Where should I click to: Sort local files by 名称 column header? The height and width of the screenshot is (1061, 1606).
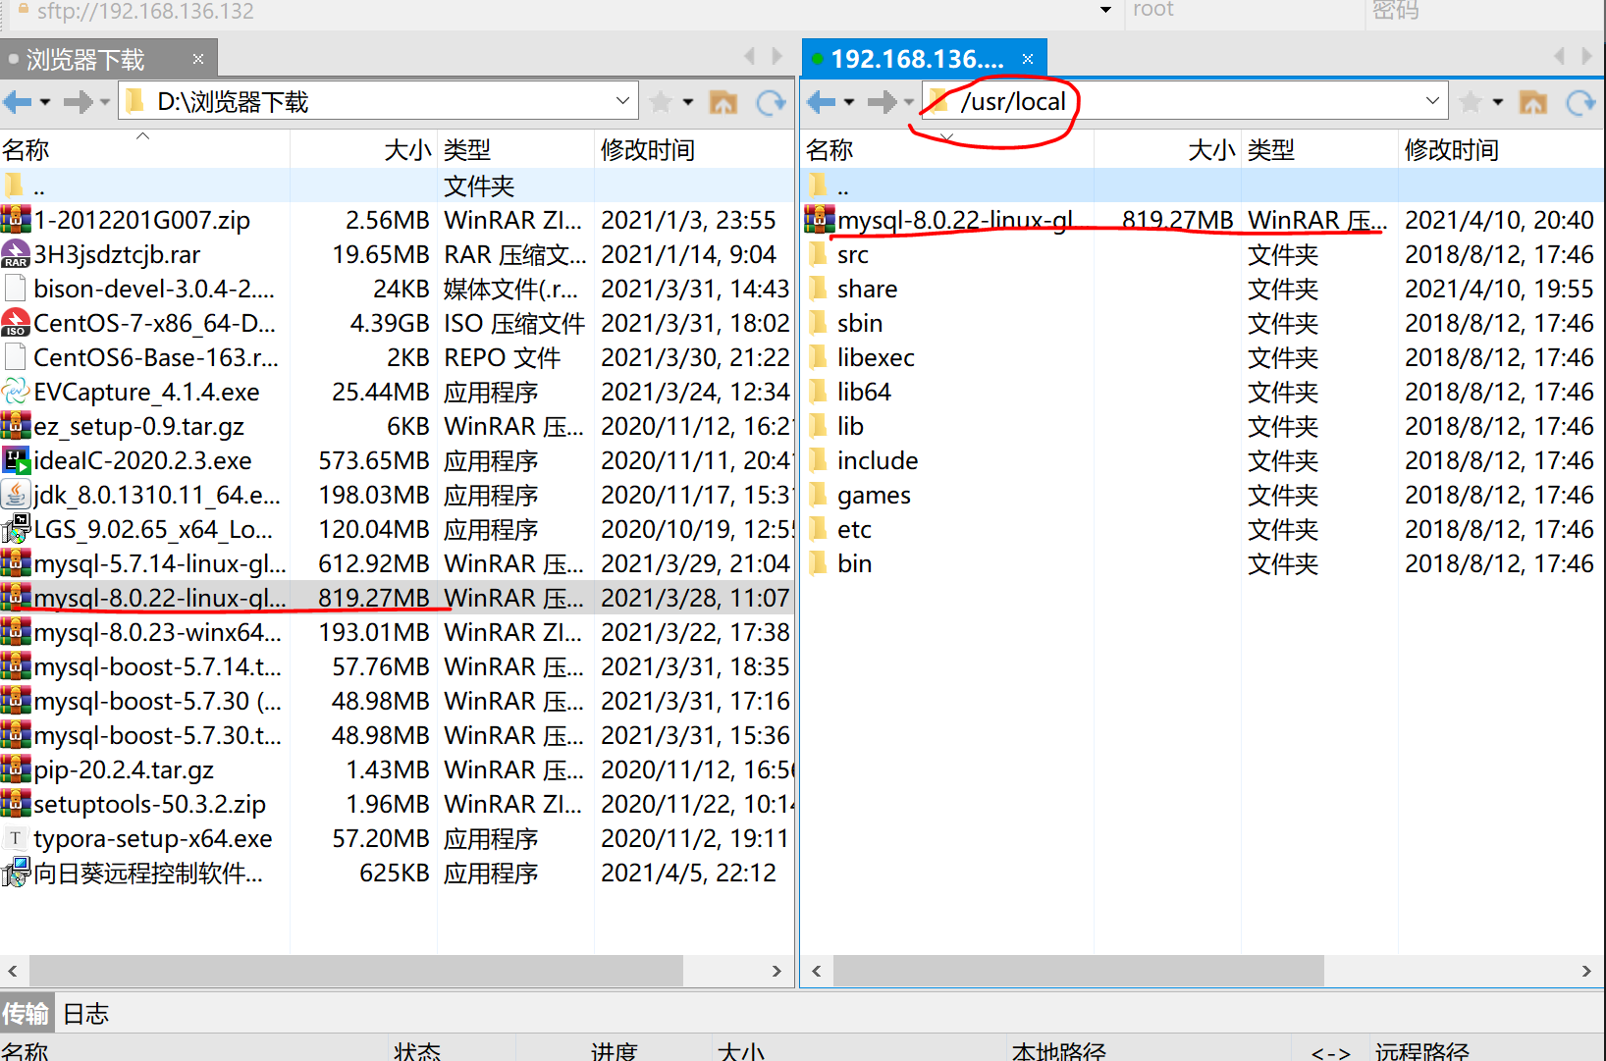click(27, 149)
